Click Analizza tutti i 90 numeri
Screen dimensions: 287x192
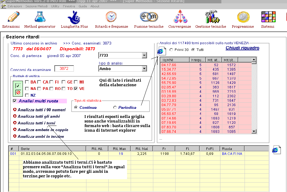click(42, 110)
